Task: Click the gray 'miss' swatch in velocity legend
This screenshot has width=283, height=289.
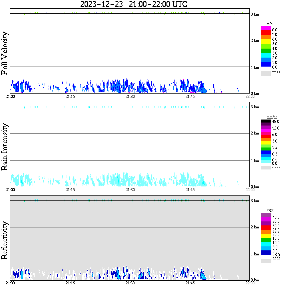Action: pyautogui.click(x=266, y=73)
